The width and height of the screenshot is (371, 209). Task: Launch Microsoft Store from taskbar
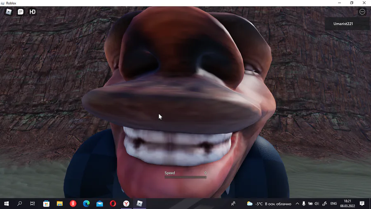click(x=46, y=204)
